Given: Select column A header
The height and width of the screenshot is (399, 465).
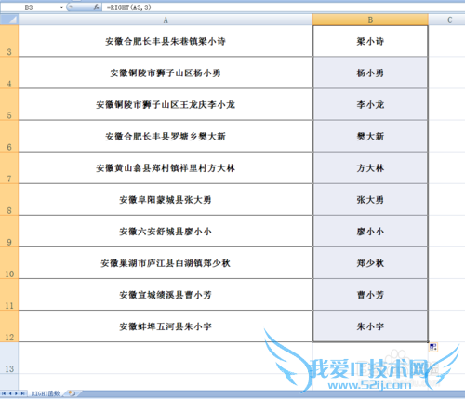Looking at the screenshot, I should 166,20.
